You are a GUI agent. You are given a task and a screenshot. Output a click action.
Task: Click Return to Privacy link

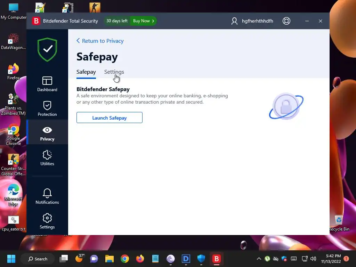(x=100, y=41)
